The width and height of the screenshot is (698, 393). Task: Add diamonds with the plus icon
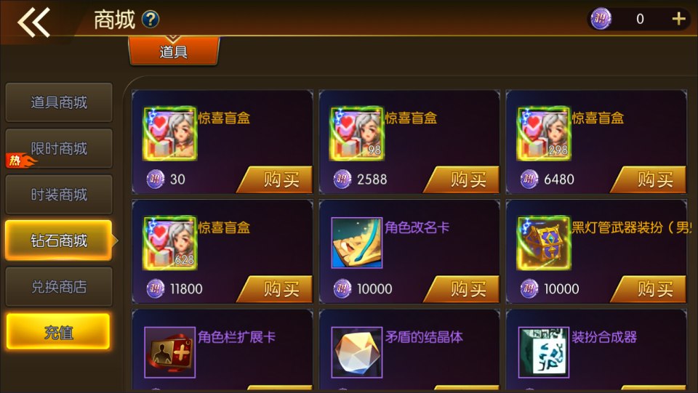(678, 19)
